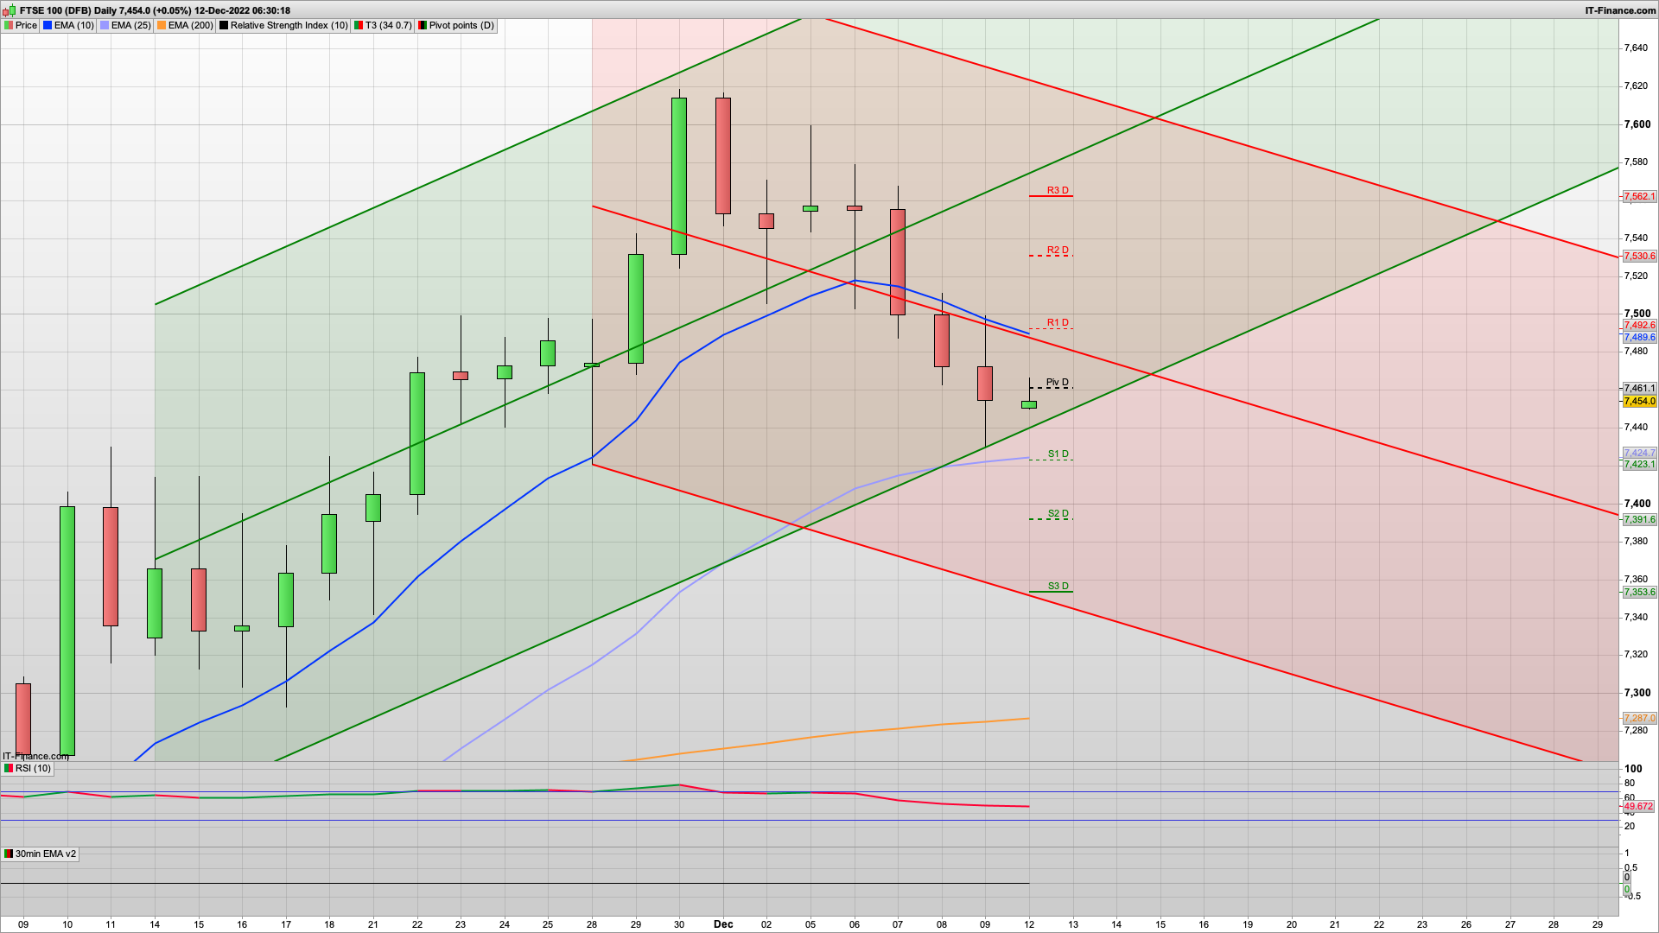Click the Dec label on the date axis
The width and height of the screenshot is (1659, 933).
pyautogui.click(x=723, y=924)
